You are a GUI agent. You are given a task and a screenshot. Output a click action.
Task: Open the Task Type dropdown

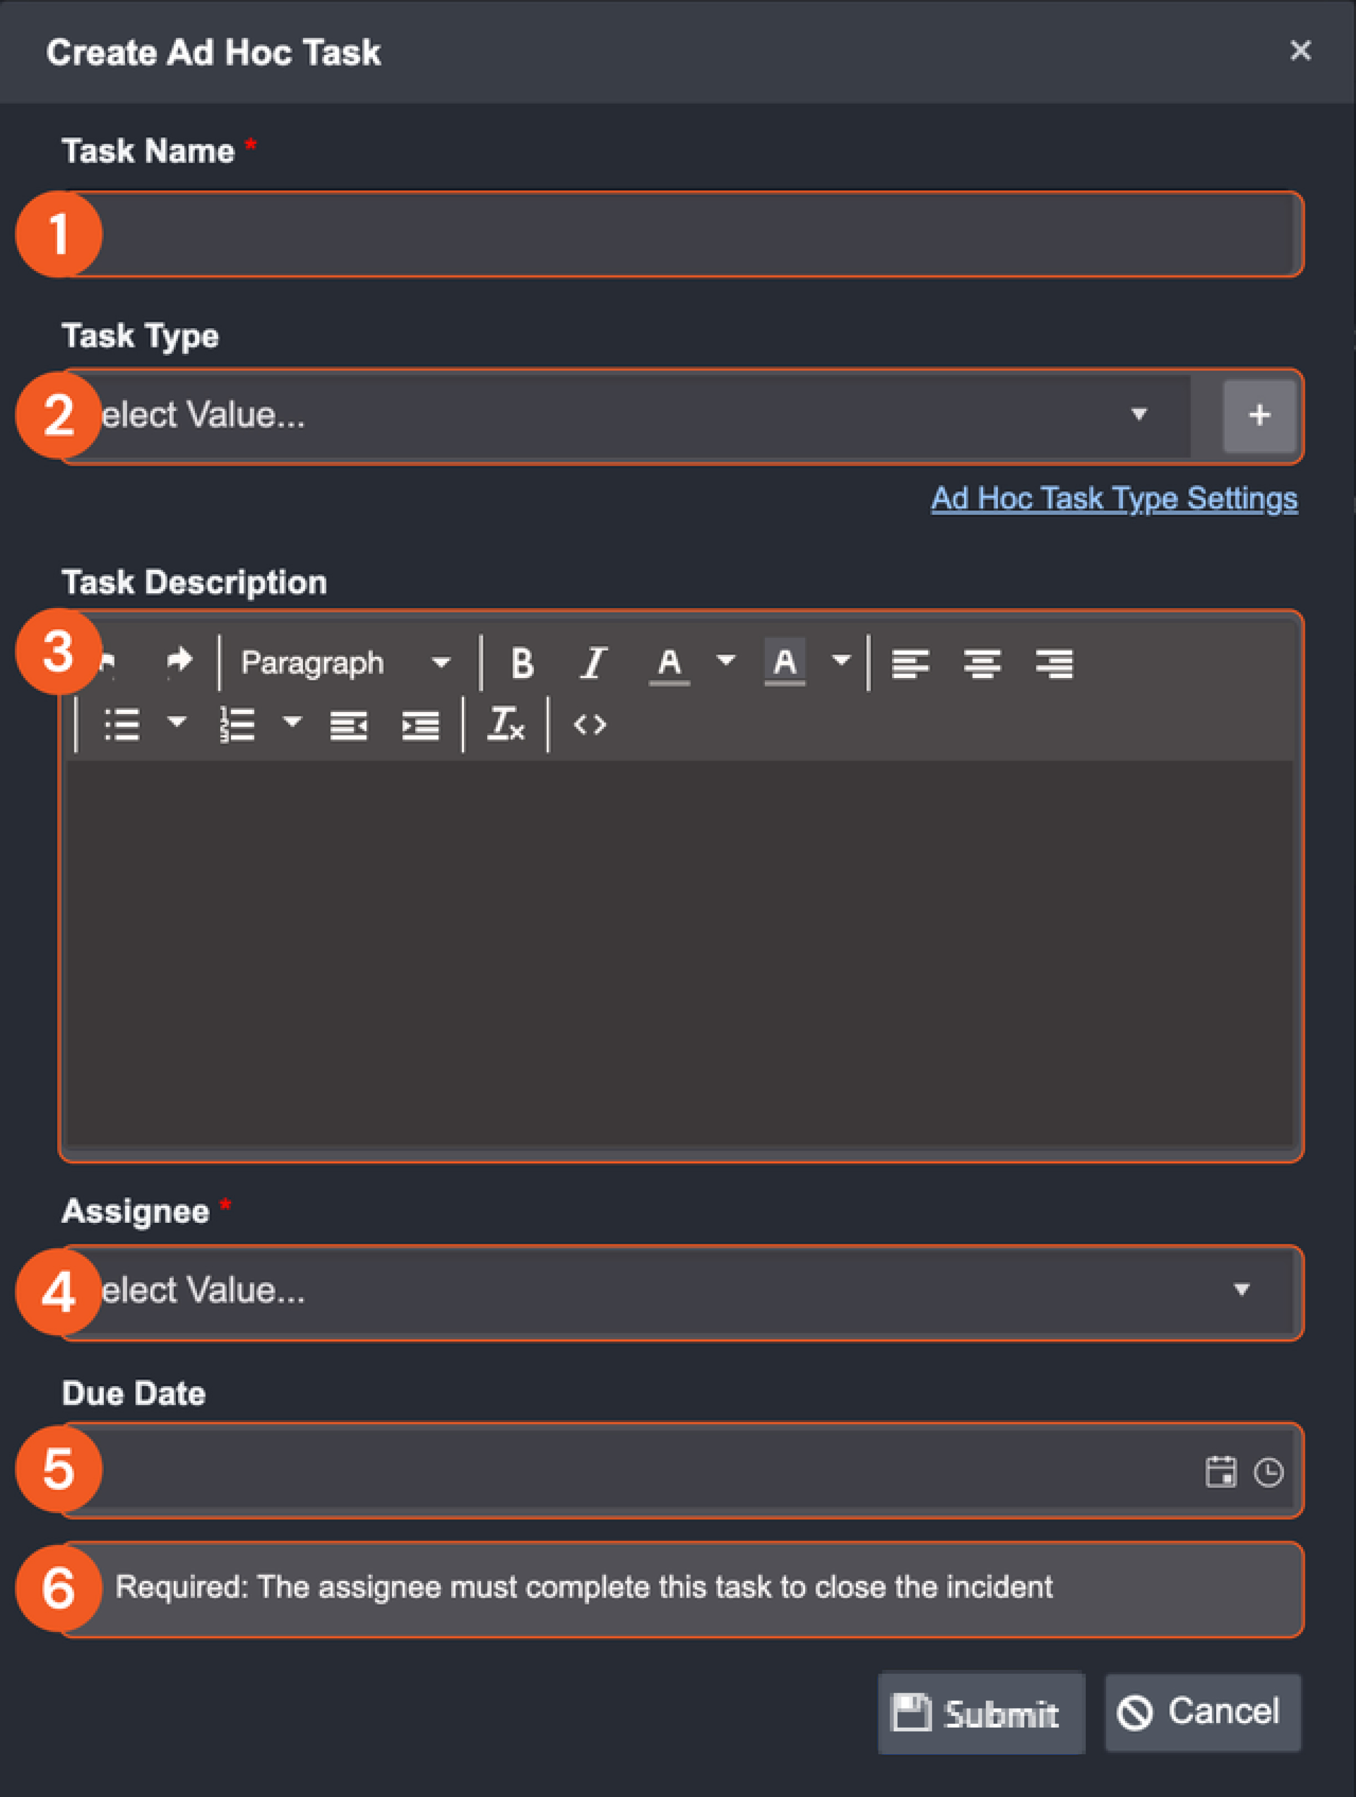pyautogui.click(x=1139, y=415)
